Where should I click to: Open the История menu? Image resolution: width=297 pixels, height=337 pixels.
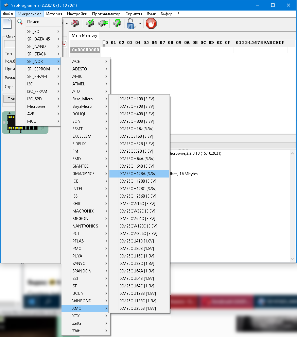pyautogui.click(x=54, y=14)
